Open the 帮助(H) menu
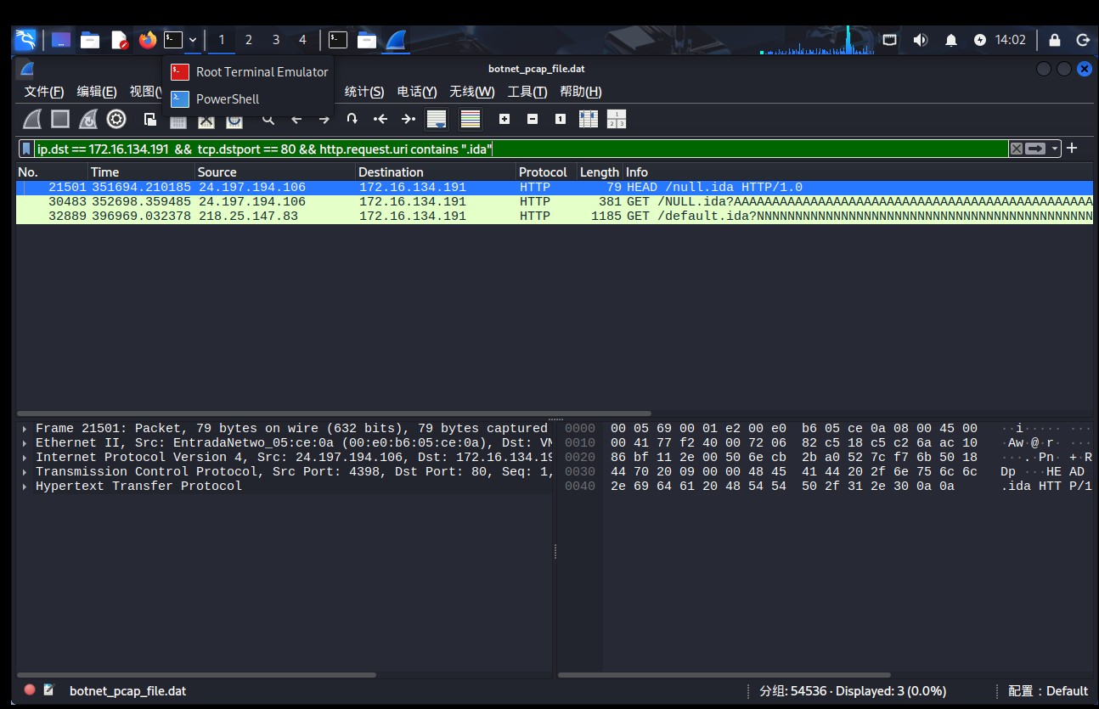 (x=581, y=92)
